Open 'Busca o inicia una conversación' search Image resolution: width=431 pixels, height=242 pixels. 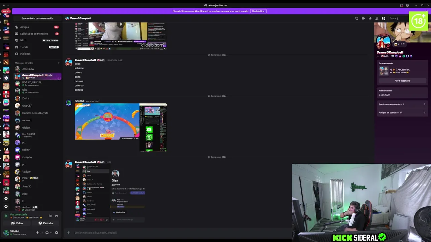[x=37, y=18]
